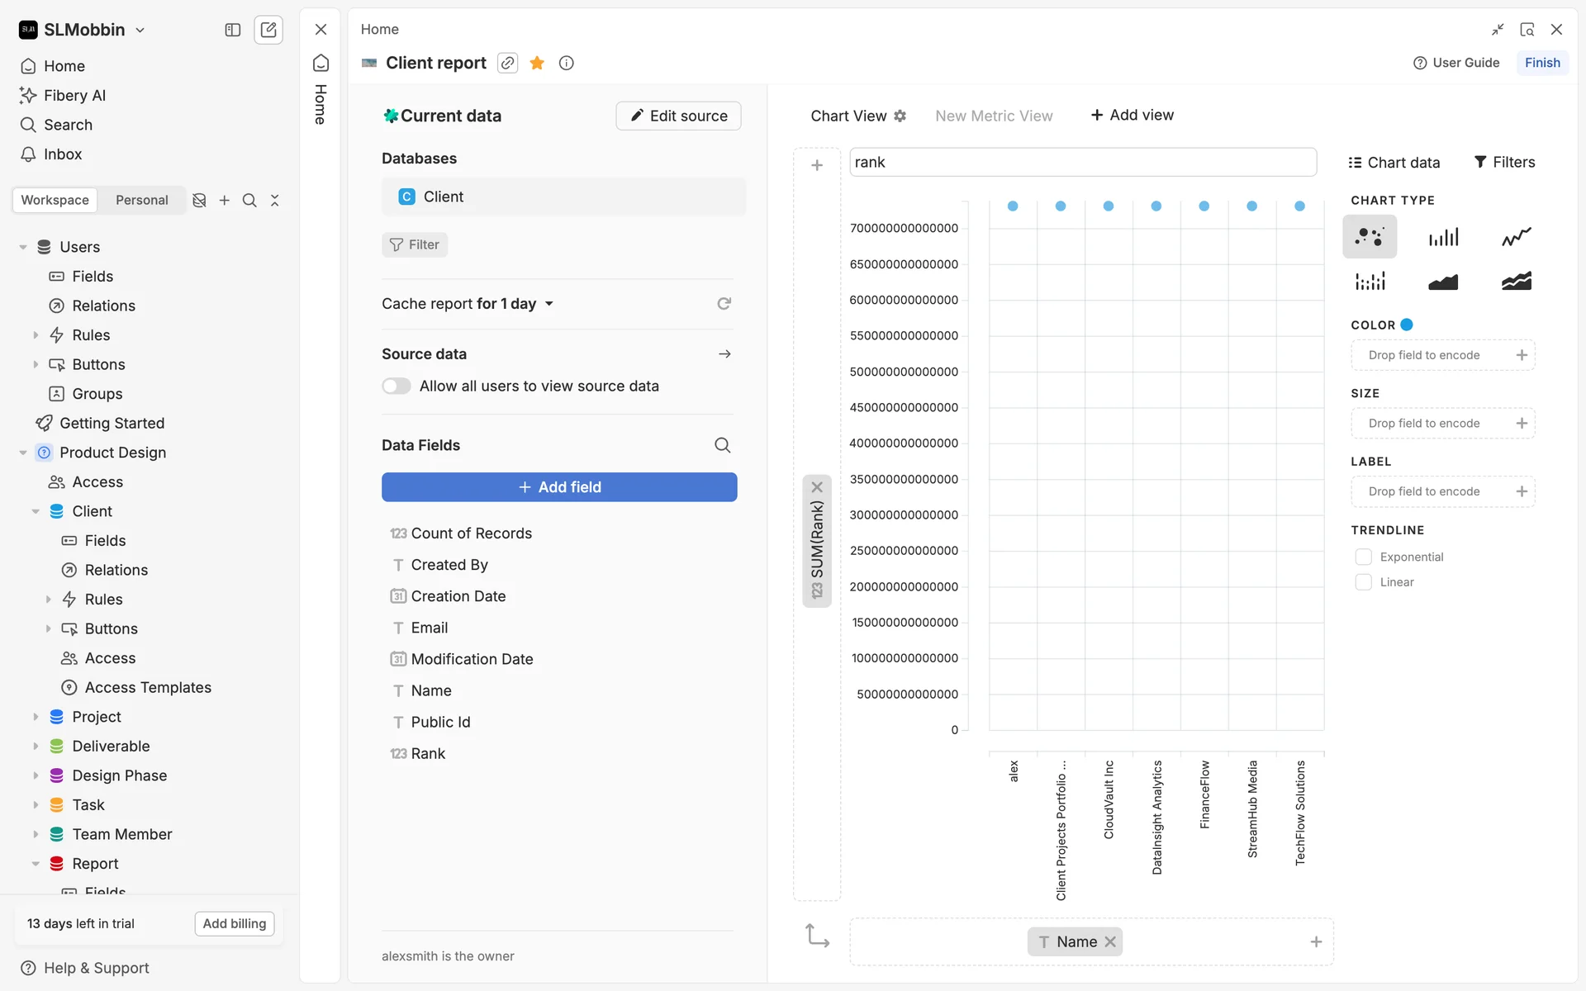This screenshot has width=1586, height=991.
Task: Open Chart View settings gear
Action: [x=900, y=116]
